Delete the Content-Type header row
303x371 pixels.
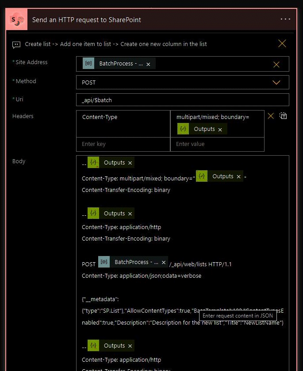click(x=271, y=116)
